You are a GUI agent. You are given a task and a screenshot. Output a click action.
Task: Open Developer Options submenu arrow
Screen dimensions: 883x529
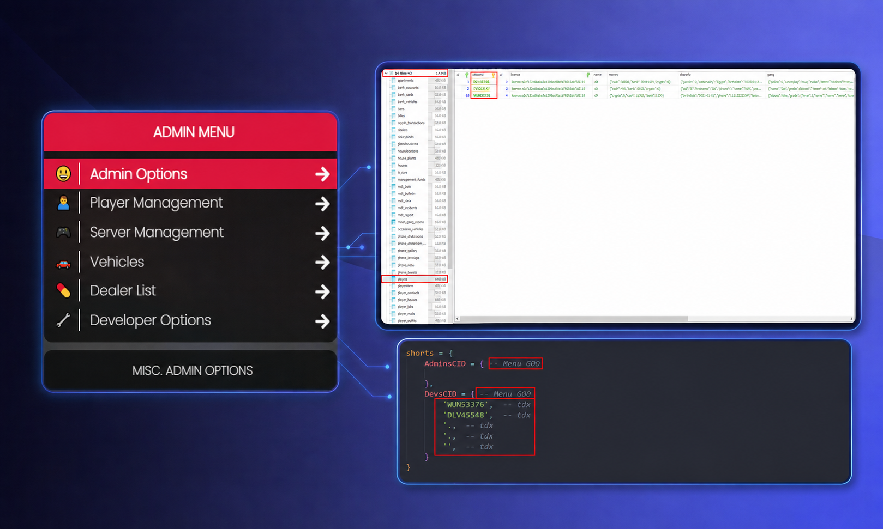tap(322, 321)
